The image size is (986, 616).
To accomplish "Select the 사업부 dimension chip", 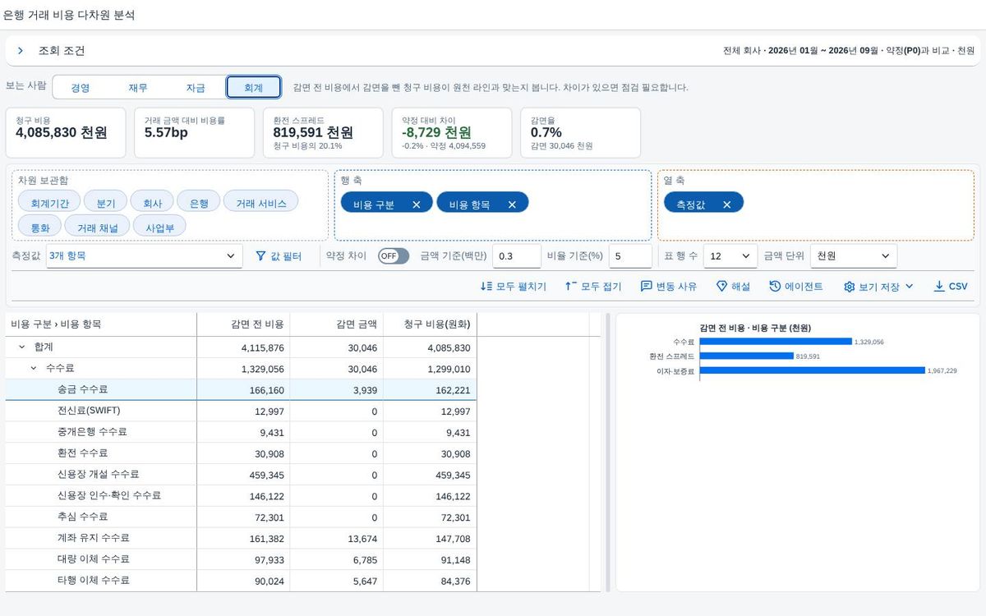I will [159, 227].
